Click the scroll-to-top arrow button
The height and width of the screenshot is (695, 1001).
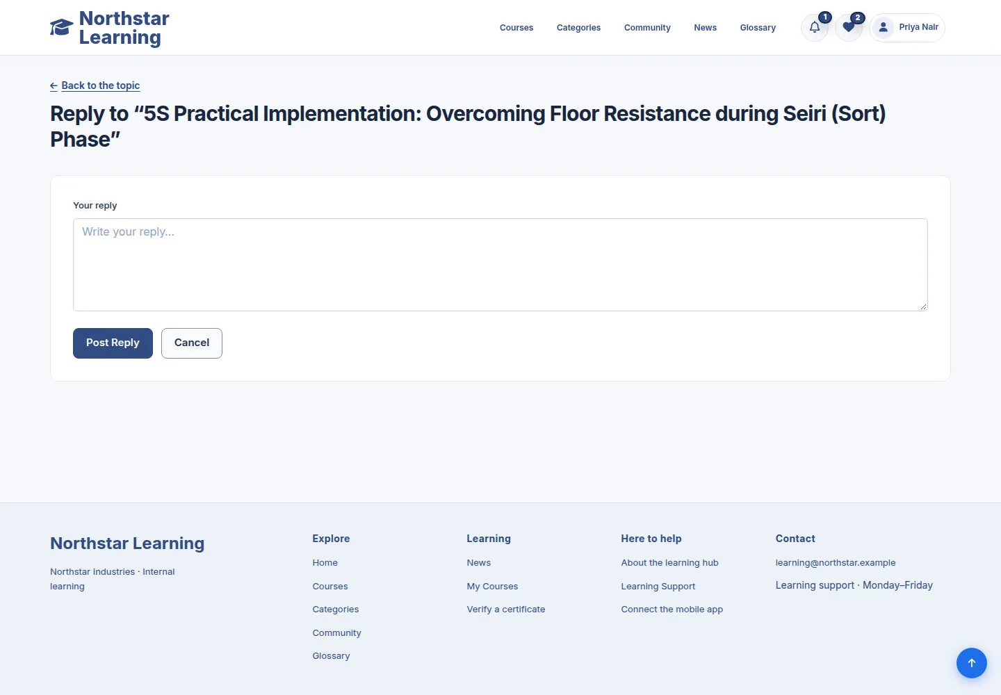click(x=972, y=663)
